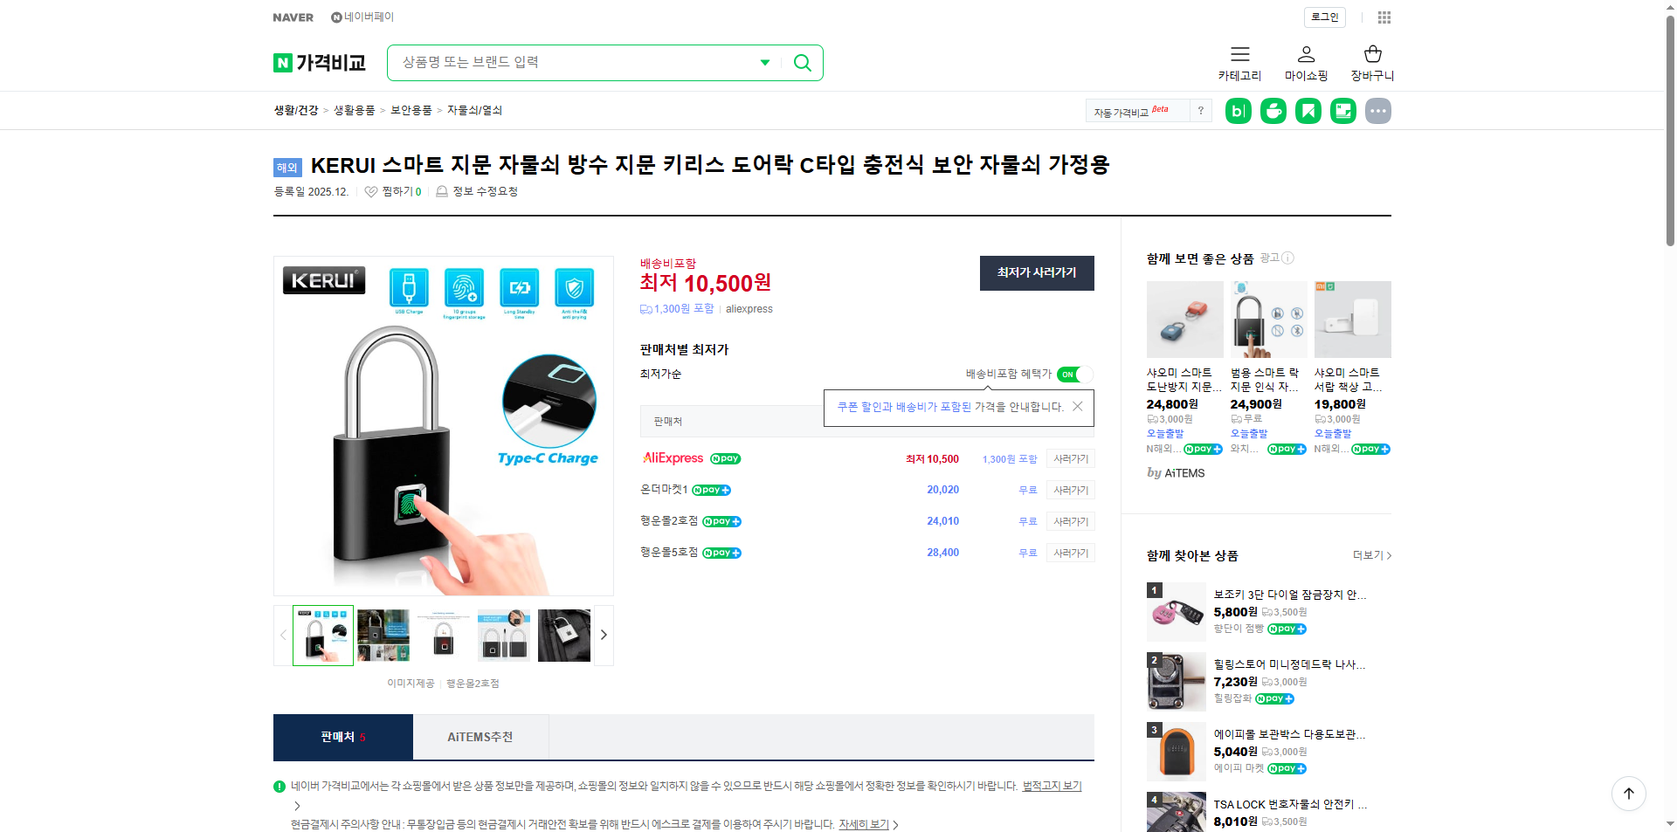Click the 최저가 사러가기 button
The height and width of the screenshot is (832, 1677).
[x=1036, y=272]
